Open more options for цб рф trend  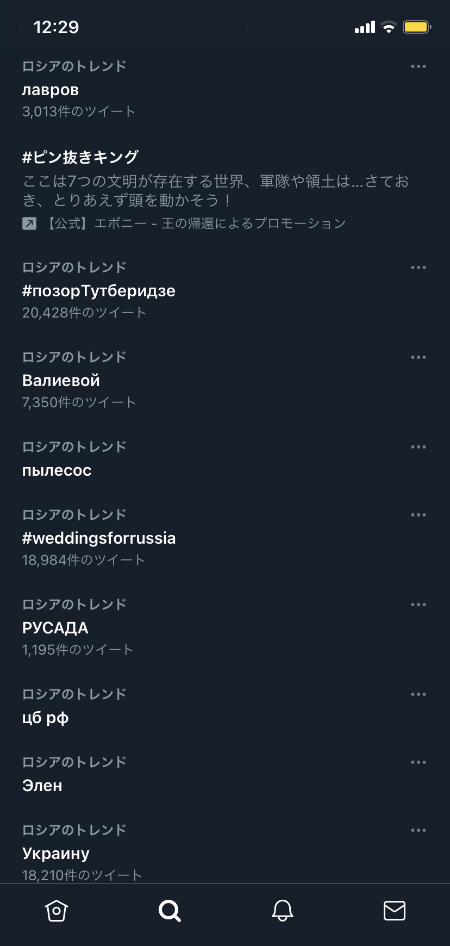(418, 694)
